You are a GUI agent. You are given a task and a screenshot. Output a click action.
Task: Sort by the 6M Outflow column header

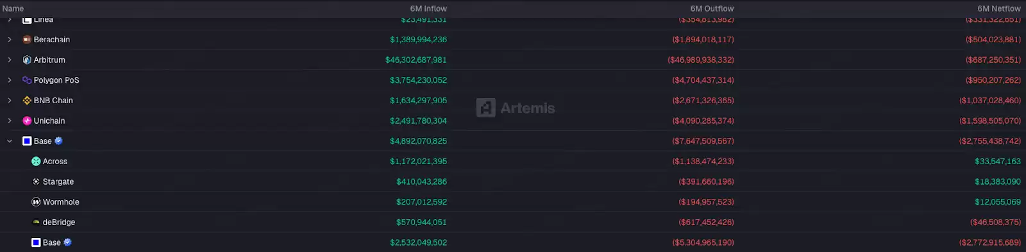(712, 8)
